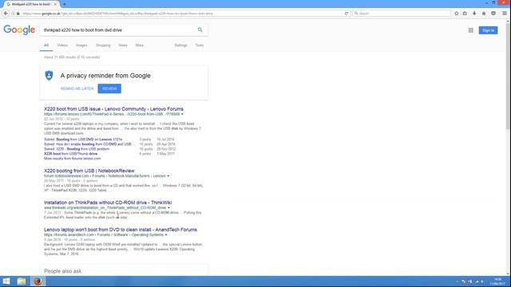Click the magnifier search button in Google box

tap(200, 30)
